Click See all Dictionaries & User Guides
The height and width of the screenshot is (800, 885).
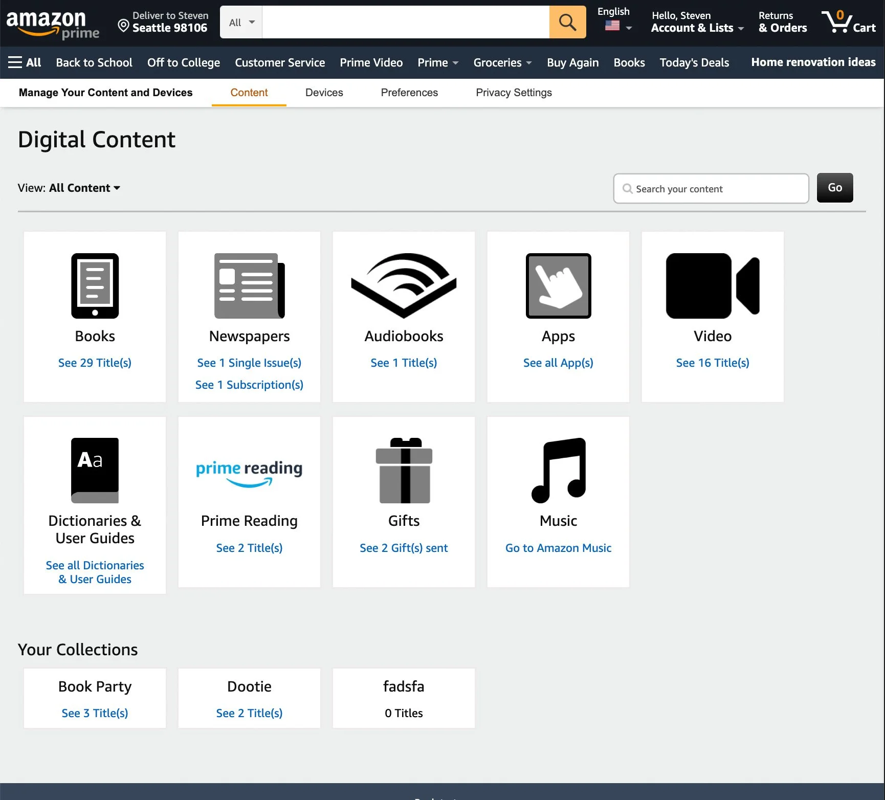coord(95,572)
